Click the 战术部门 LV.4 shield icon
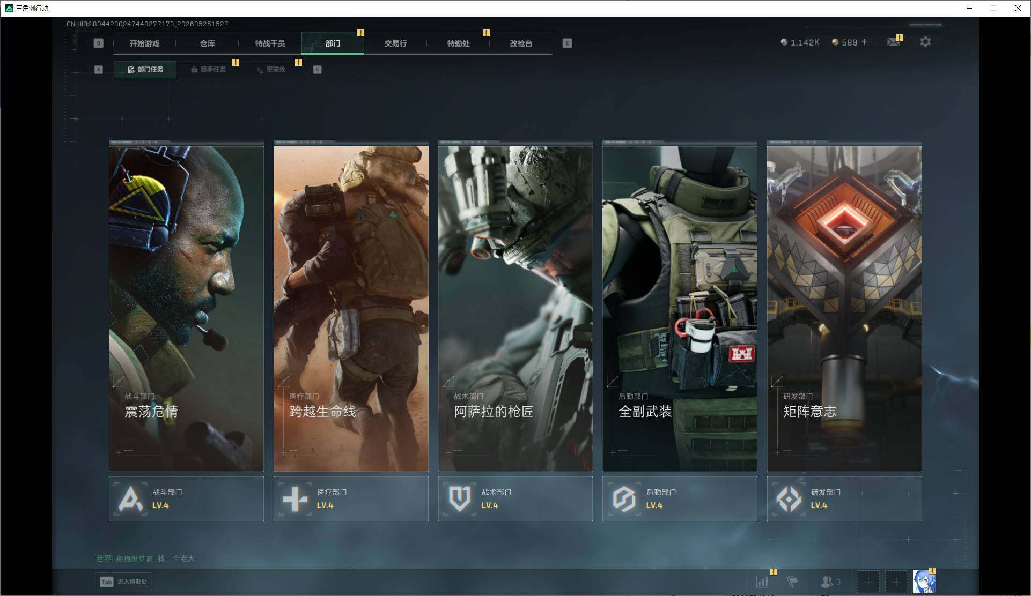 click(460, 499)
